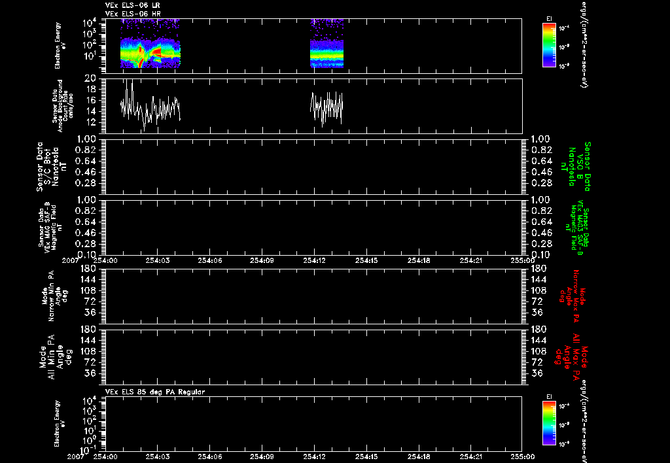
Task: Click 254:06 on the middle time axis
Action: (210, 260)
